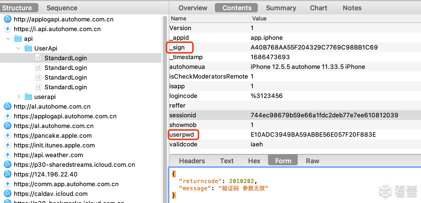This screenshot has width=421, height=203.
Task: Show the Raw response view
Action: [x=312, y=161]
